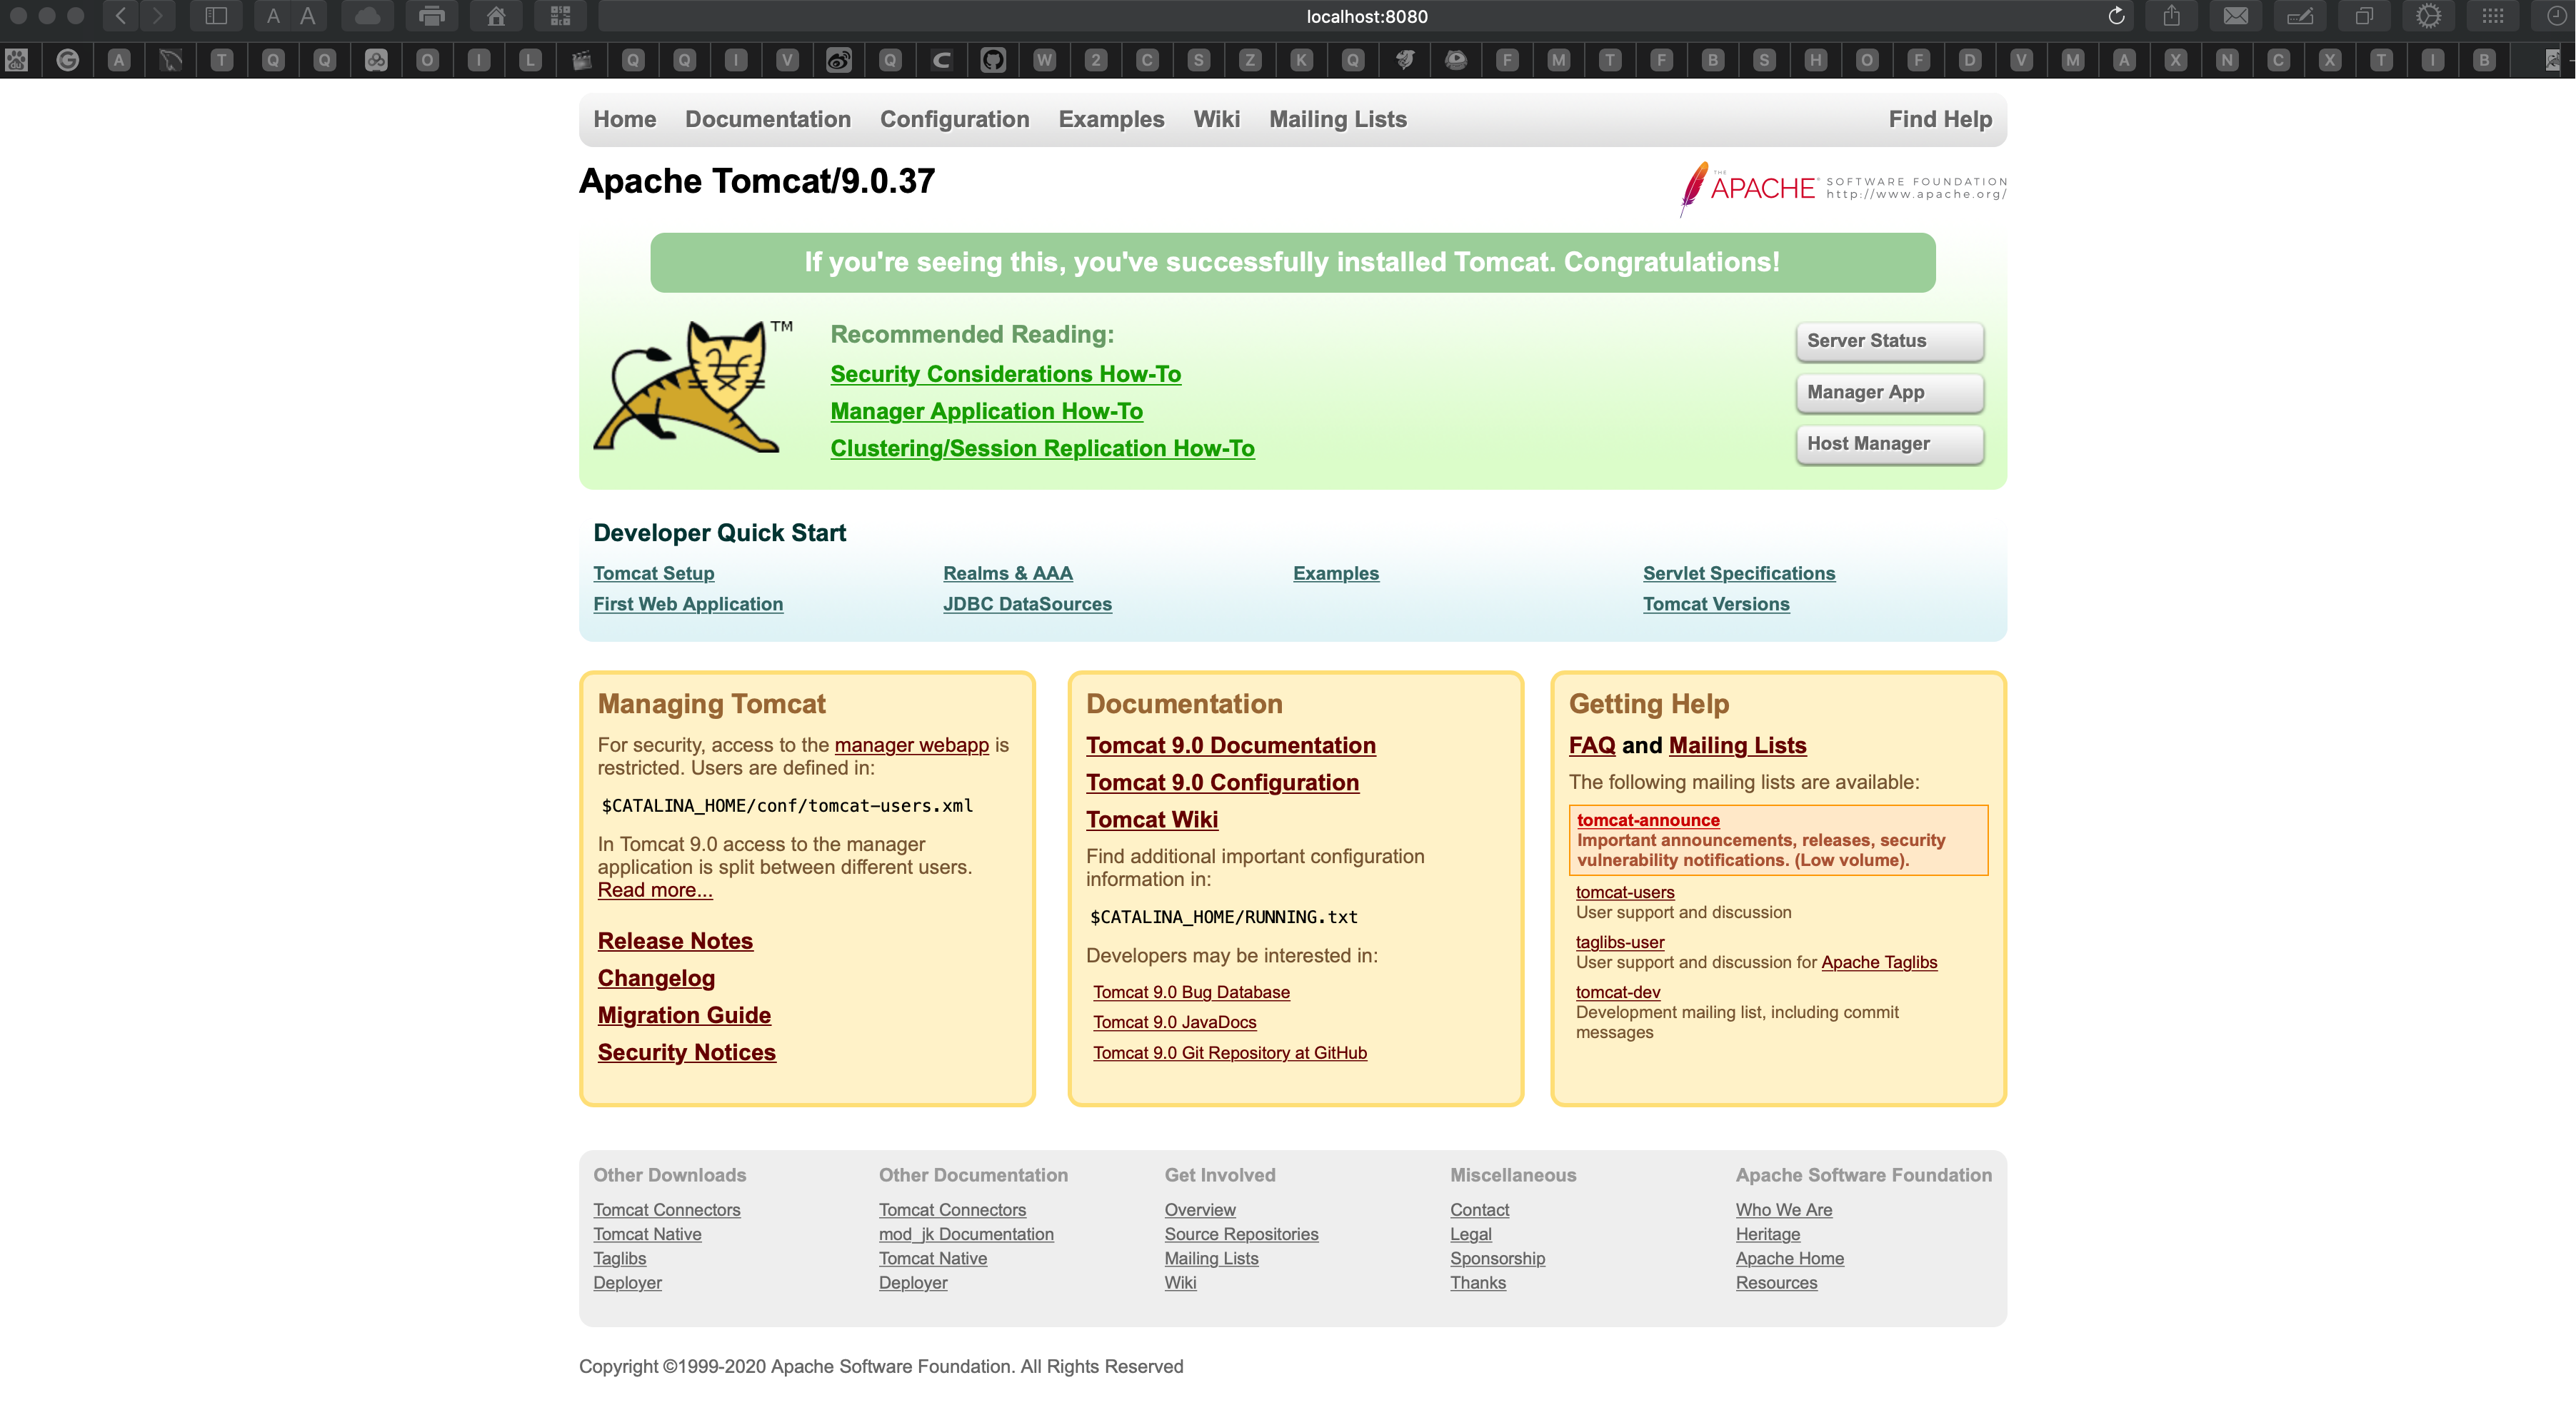Open the Find Help nav item
Viewport: 2576px width, 1415px height.
point(1939,119)
